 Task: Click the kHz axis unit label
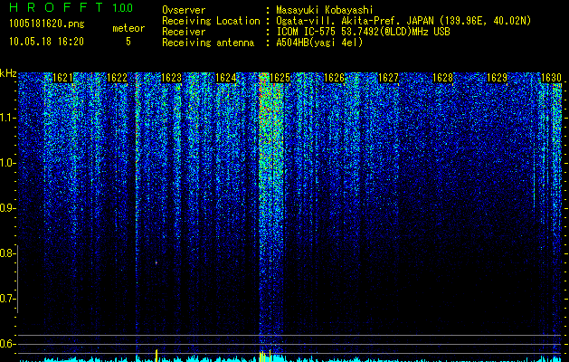click(x=8, y=73)
